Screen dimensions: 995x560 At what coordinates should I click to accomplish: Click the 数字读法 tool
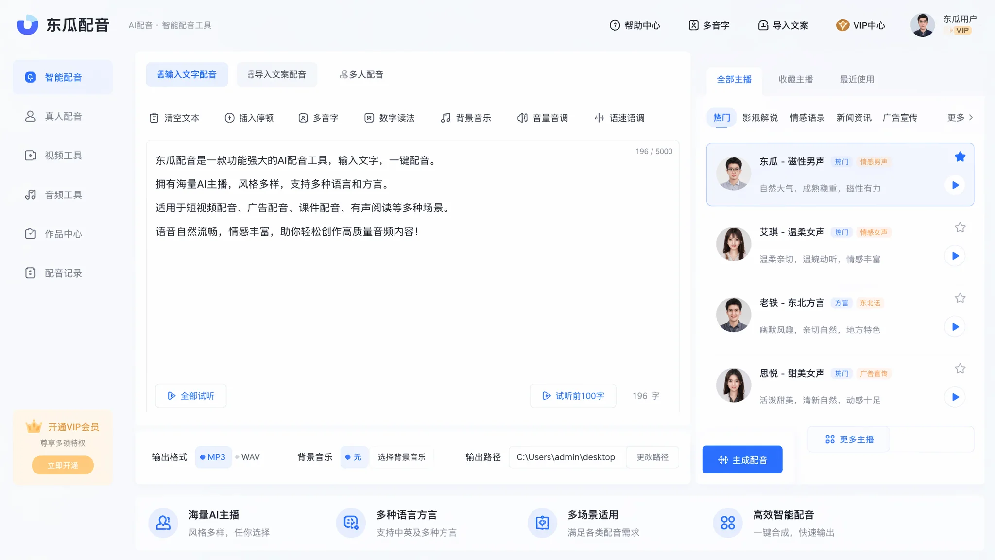click(389, 118)
